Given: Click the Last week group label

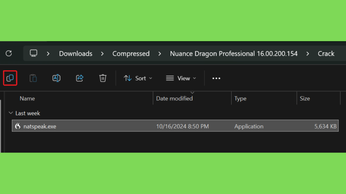Looking at the screenshot, I should 28,113.
